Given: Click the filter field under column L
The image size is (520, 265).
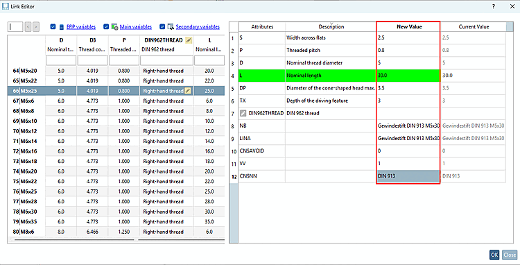Looking at the screenshot, I should 209,60.
